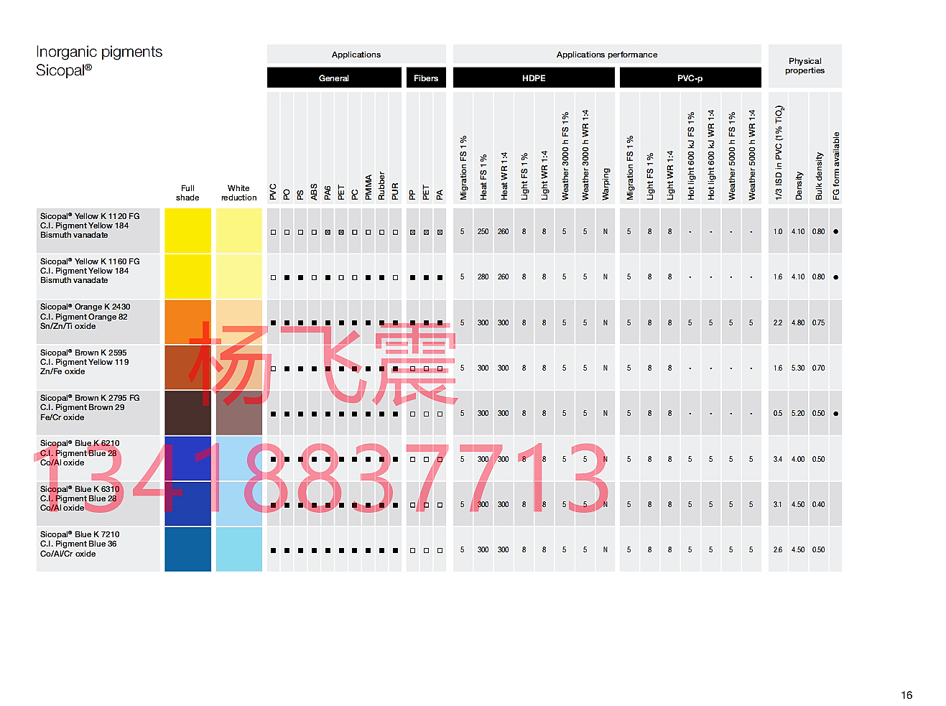Screen dimensions: 946x706
Task: Click the FG available dot for Yellow K 1120 FG
Action: point(835,231)
